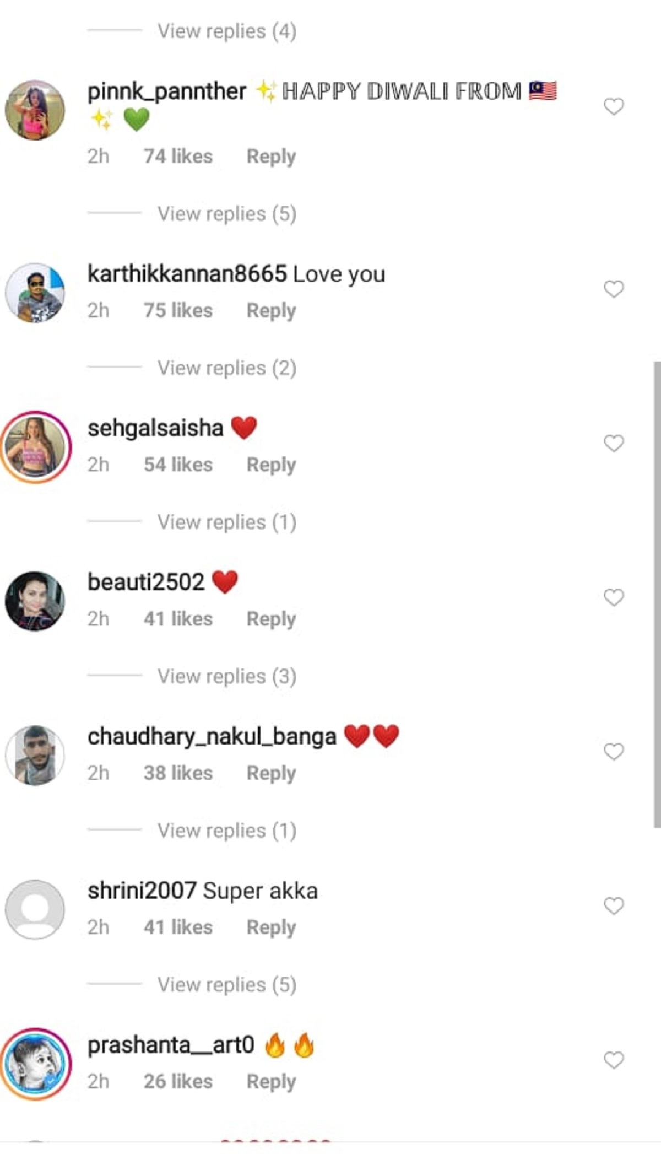Click the vertical scrollbar on the right edge

pos(657,595)
